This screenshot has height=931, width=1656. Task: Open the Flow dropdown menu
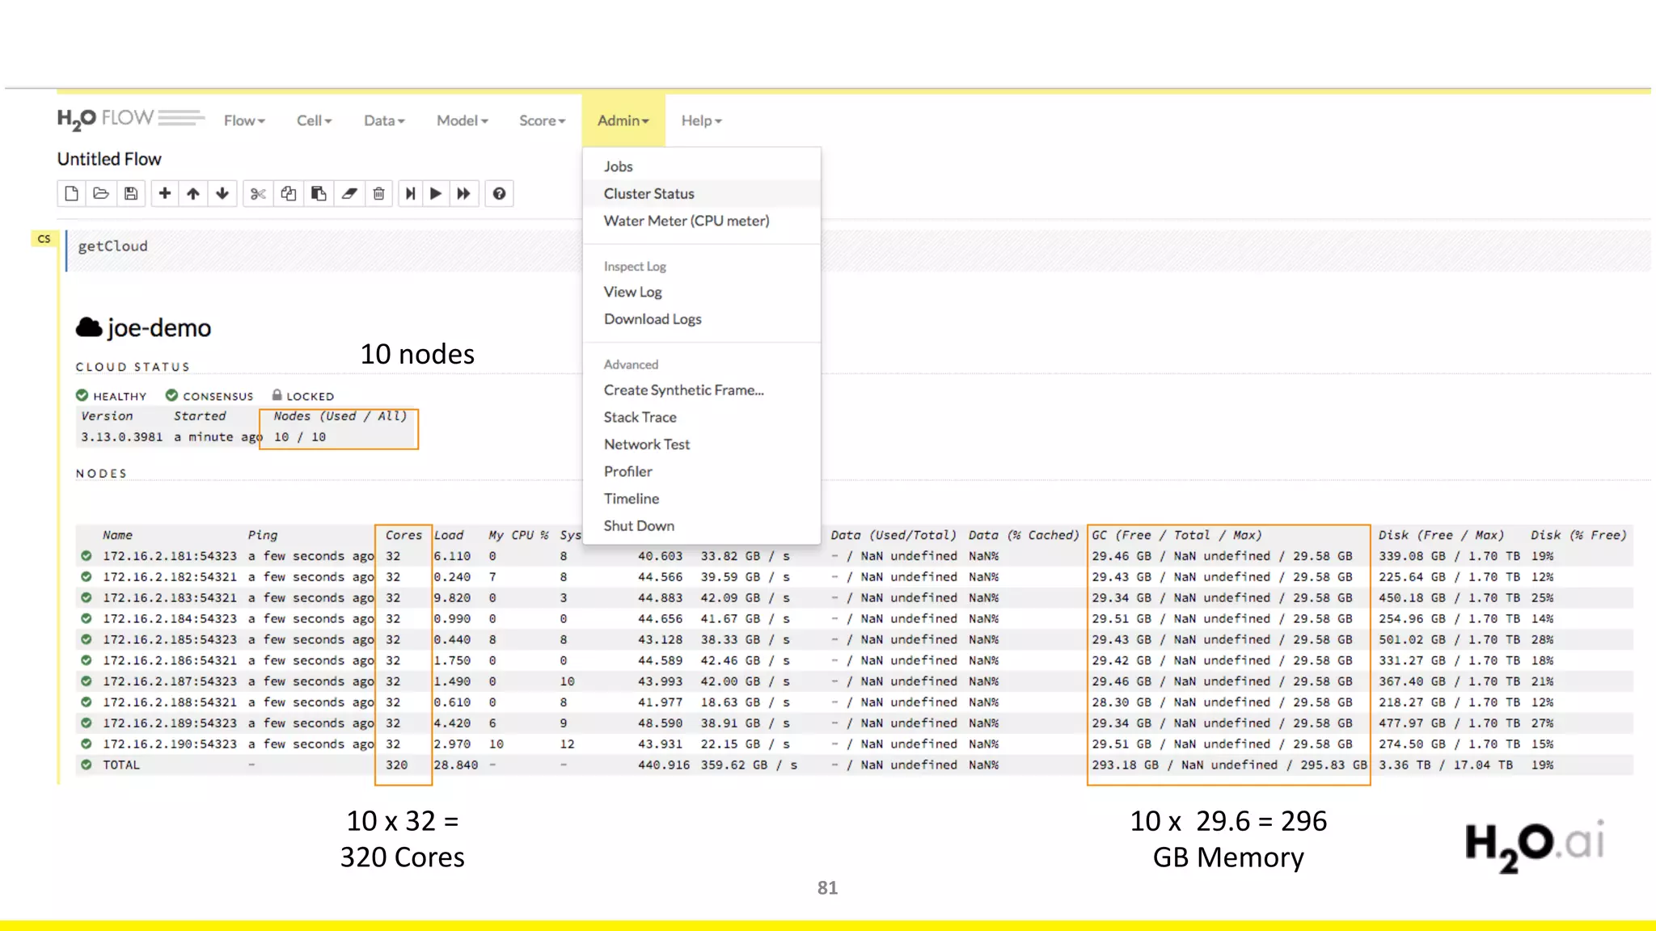244,120
